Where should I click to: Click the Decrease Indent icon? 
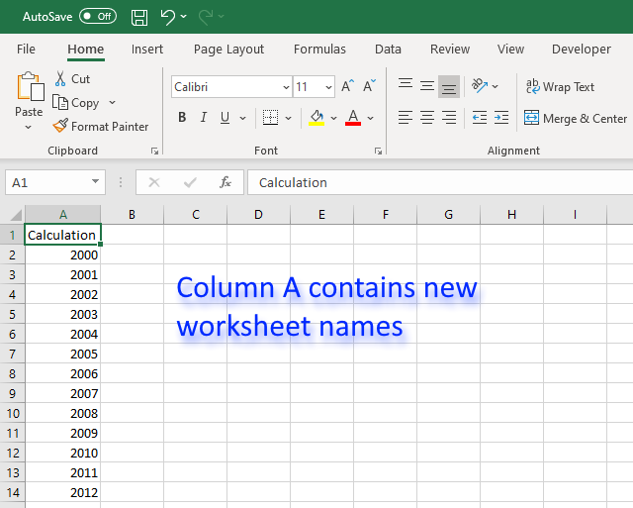(x=479, y=118)
